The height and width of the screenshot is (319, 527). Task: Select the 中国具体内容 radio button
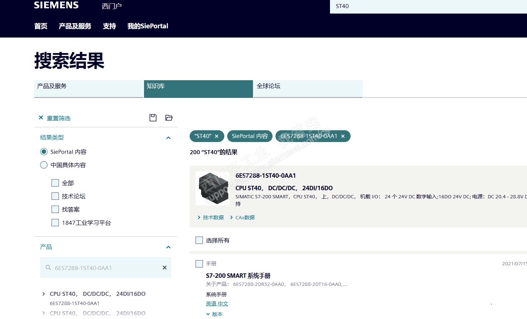tap(44, 165)
